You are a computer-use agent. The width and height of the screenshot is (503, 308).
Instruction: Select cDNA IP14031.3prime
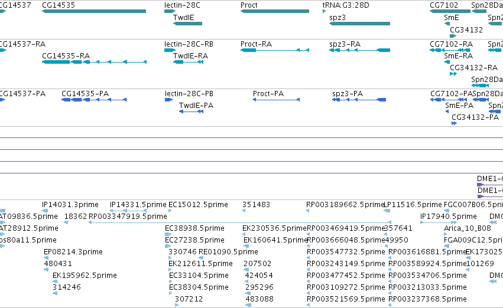click(70, 205)
